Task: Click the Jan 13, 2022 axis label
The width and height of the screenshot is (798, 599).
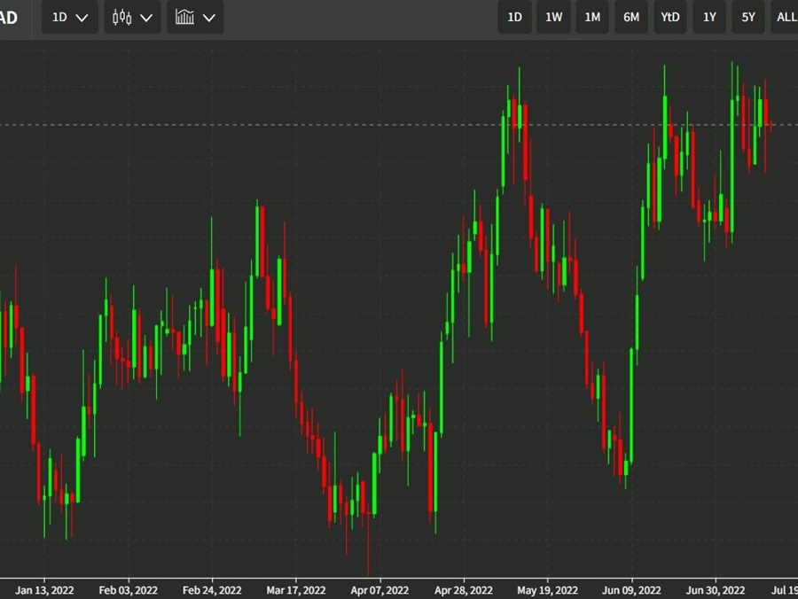Action: [x=44, y=589]
